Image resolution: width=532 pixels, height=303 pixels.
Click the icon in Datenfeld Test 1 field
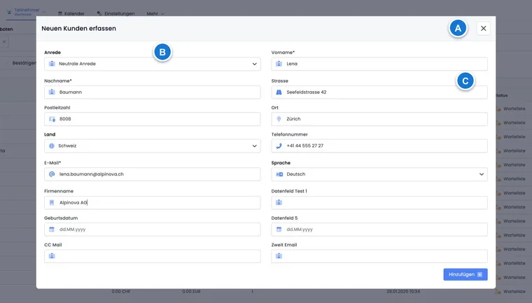[279, 202]
